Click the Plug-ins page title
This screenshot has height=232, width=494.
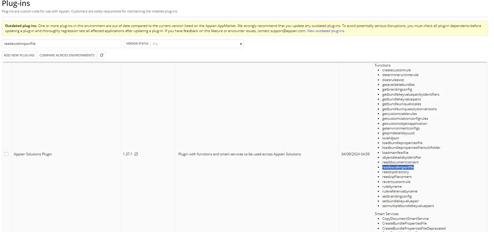16,4
